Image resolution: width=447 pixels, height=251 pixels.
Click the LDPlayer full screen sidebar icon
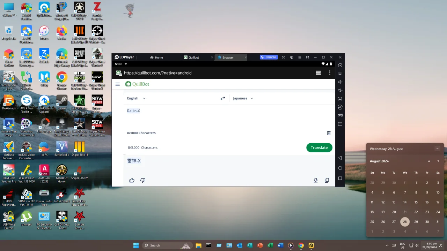click(x=340, y=99)
